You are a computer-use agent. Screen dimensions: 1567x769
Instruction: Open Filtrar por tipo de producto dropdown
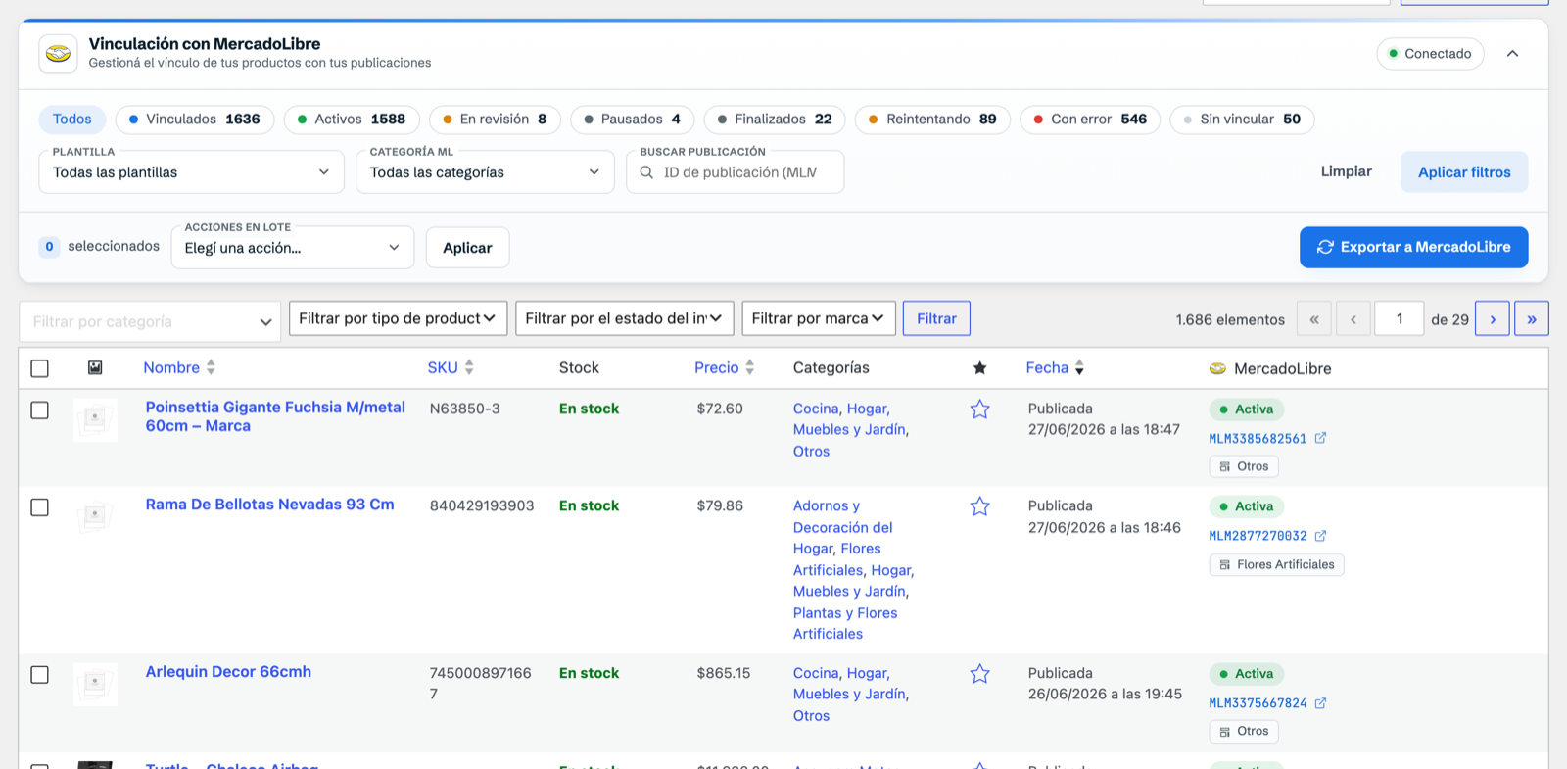coord(398,318)
